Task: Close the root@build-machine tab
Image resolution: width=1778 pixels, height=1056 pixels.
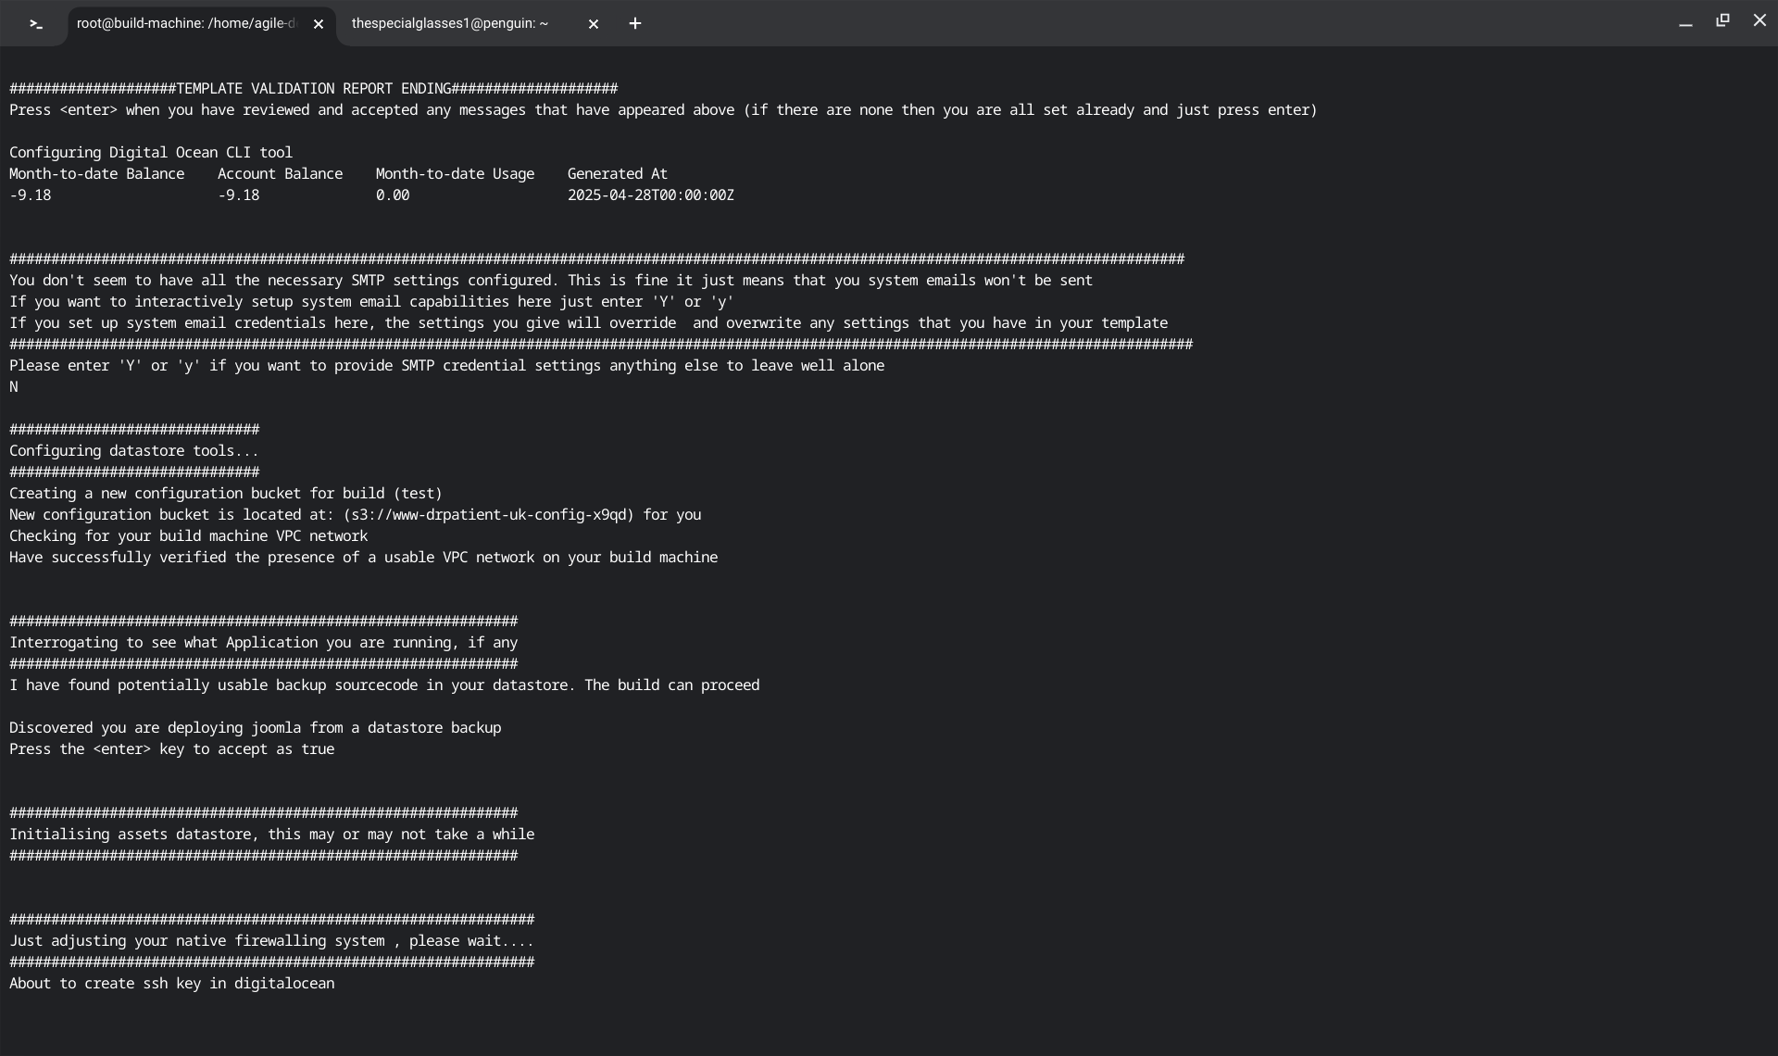Action: (319, 25)
